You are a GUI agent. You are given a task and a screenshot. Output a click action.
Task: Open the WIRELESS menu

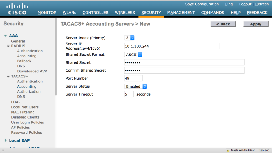[x=125, y=13]
